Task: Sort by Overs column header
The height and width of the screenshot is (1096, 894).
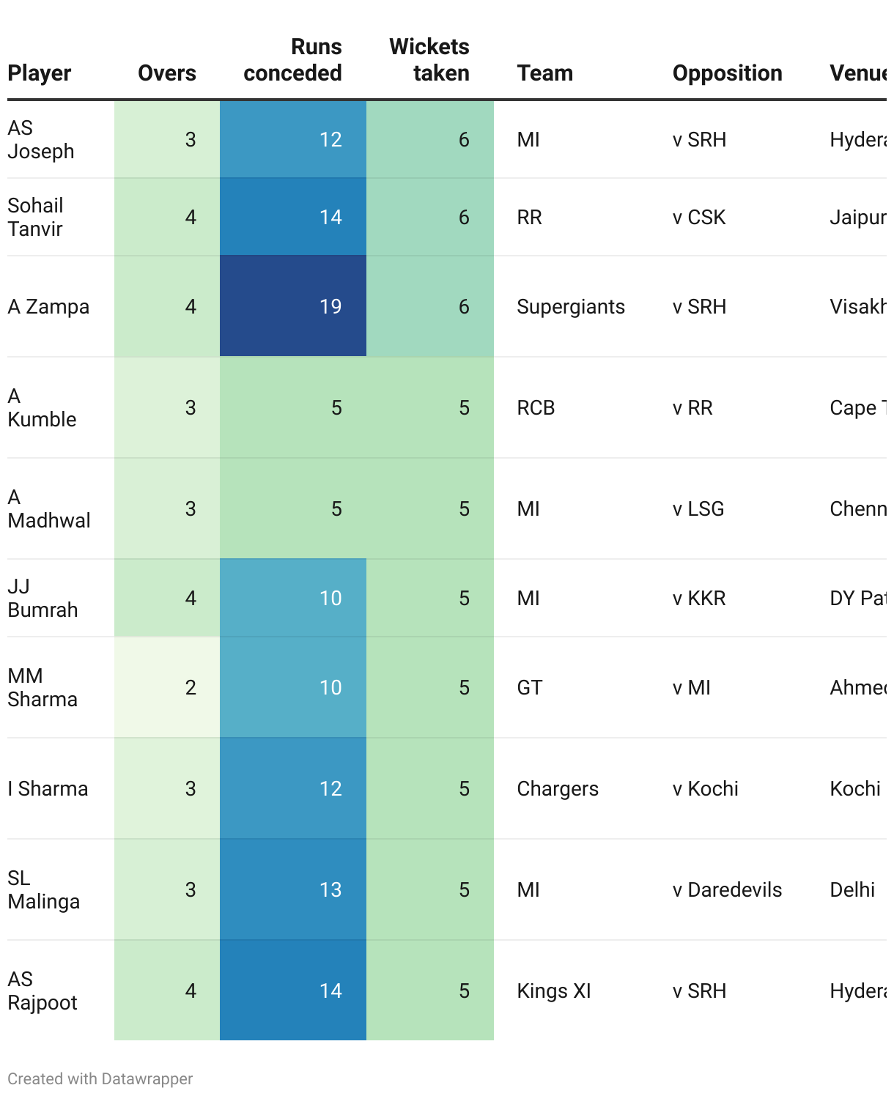Action: pyautogui.click(x=167, y=73)
